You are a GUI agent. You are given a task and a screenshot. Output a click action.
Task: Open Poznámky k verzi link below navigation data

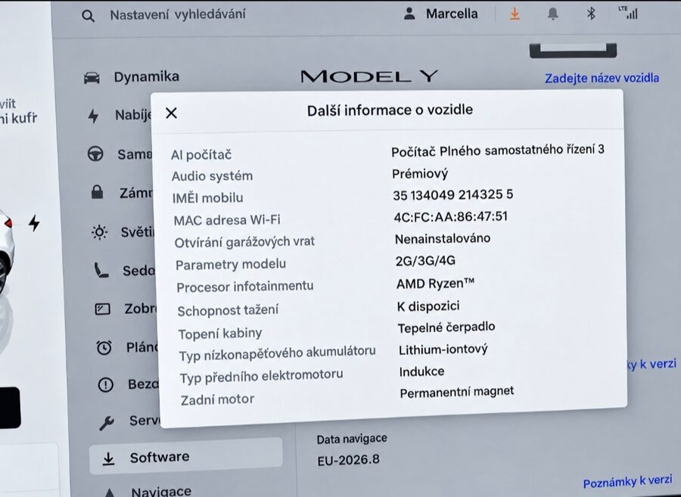click(627, 481)
